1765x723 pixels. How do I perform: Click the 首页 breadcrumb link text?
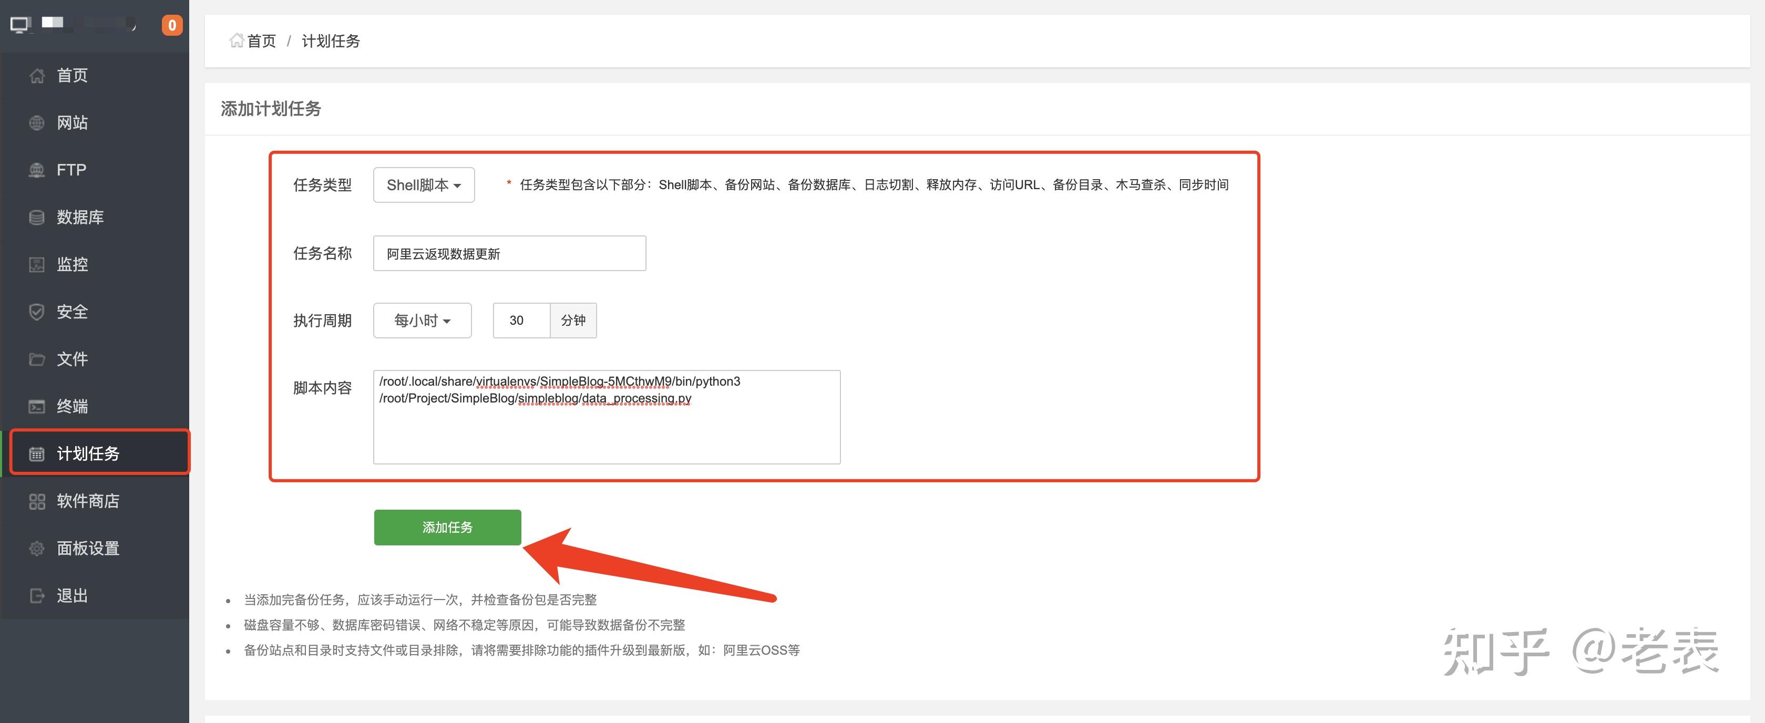point(261,40)
